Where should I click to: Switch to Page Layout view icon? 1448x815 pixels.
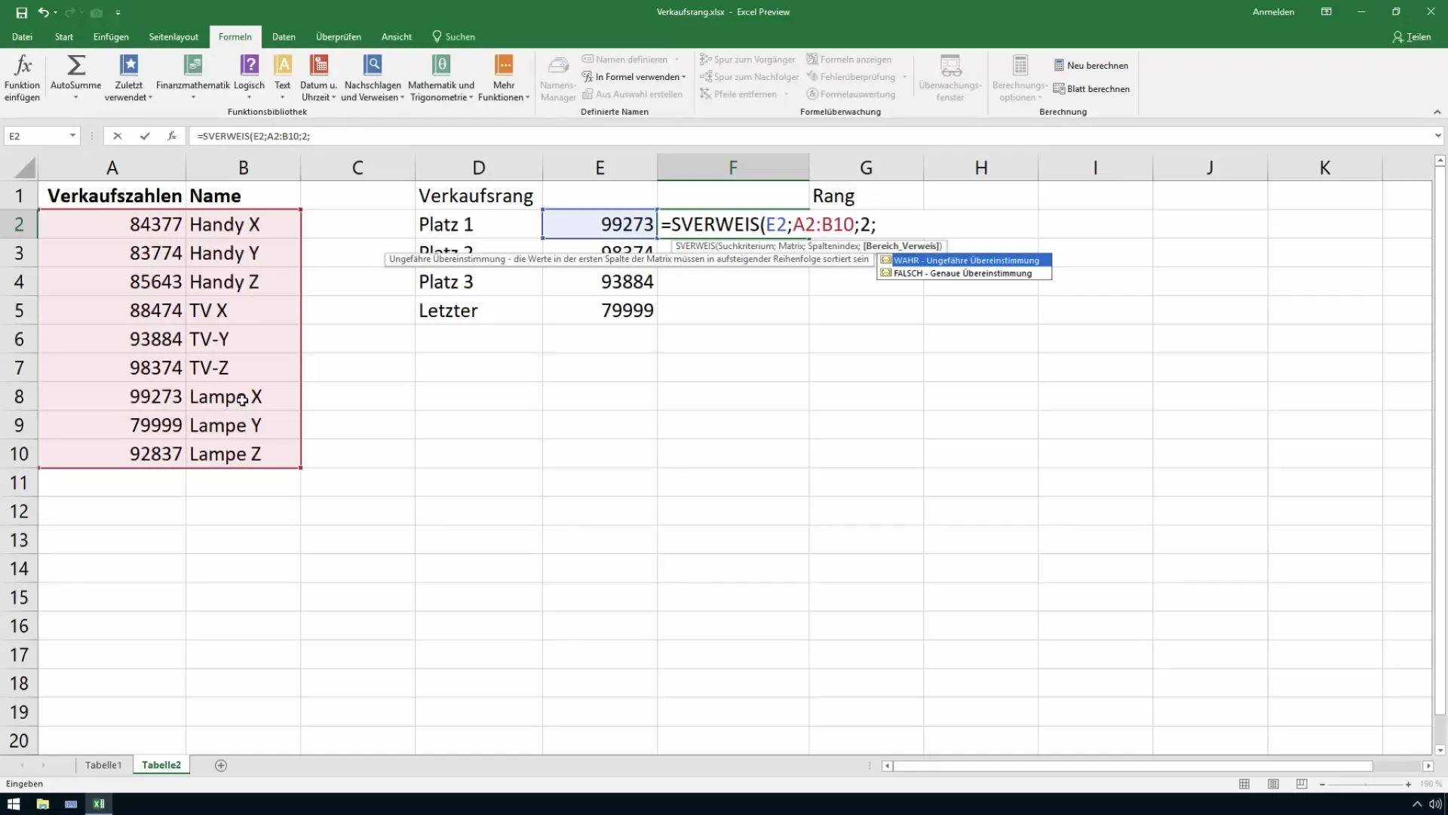pyautogui.click(x=1273, y=784)
